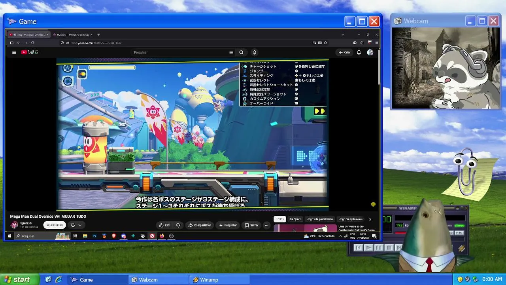Go to the YouTube home logo
This screenshot has width=506, height=285.
click(30, 52)
